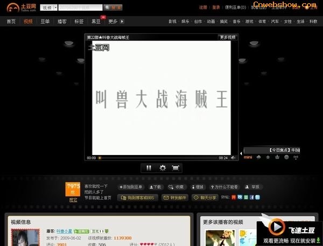This screenshot has height=246, width=323.
Task: Share via the Facebook icon
Action: pyautogui.click(x=252, y=198)
